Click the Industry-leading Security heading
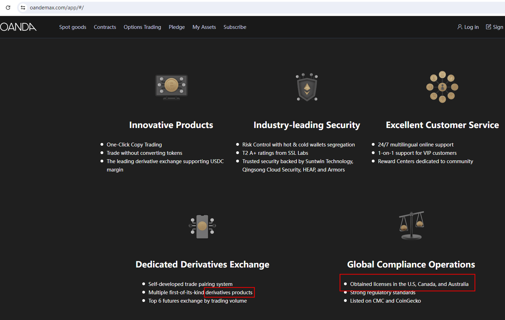Screen dimensions: 505x320 point(307,125)
